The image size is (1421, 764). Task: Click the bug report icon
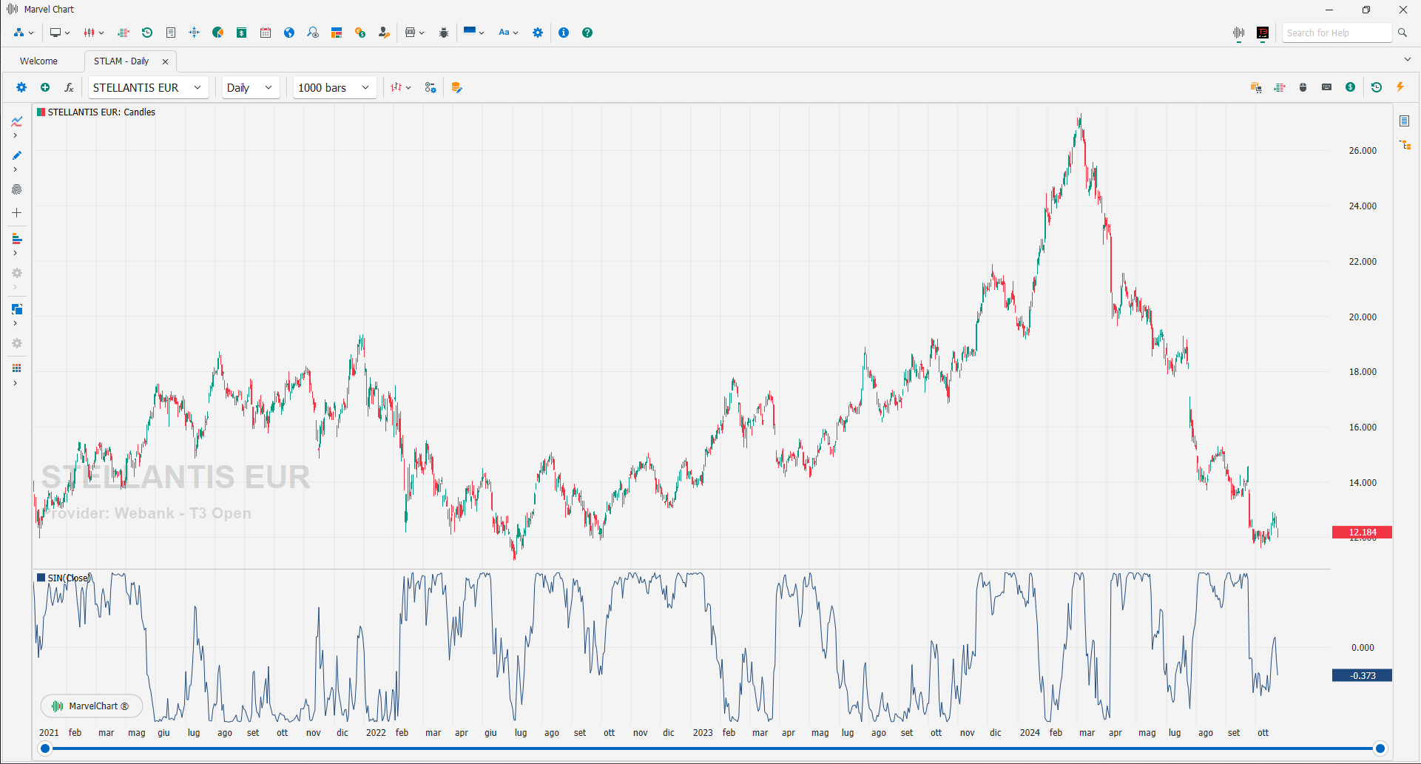[444, 33]
